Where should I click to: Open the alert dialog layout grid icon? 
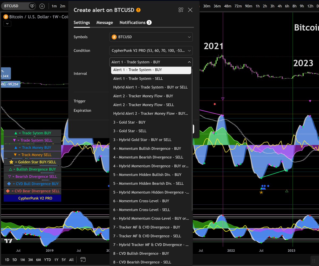click(181, 10)
